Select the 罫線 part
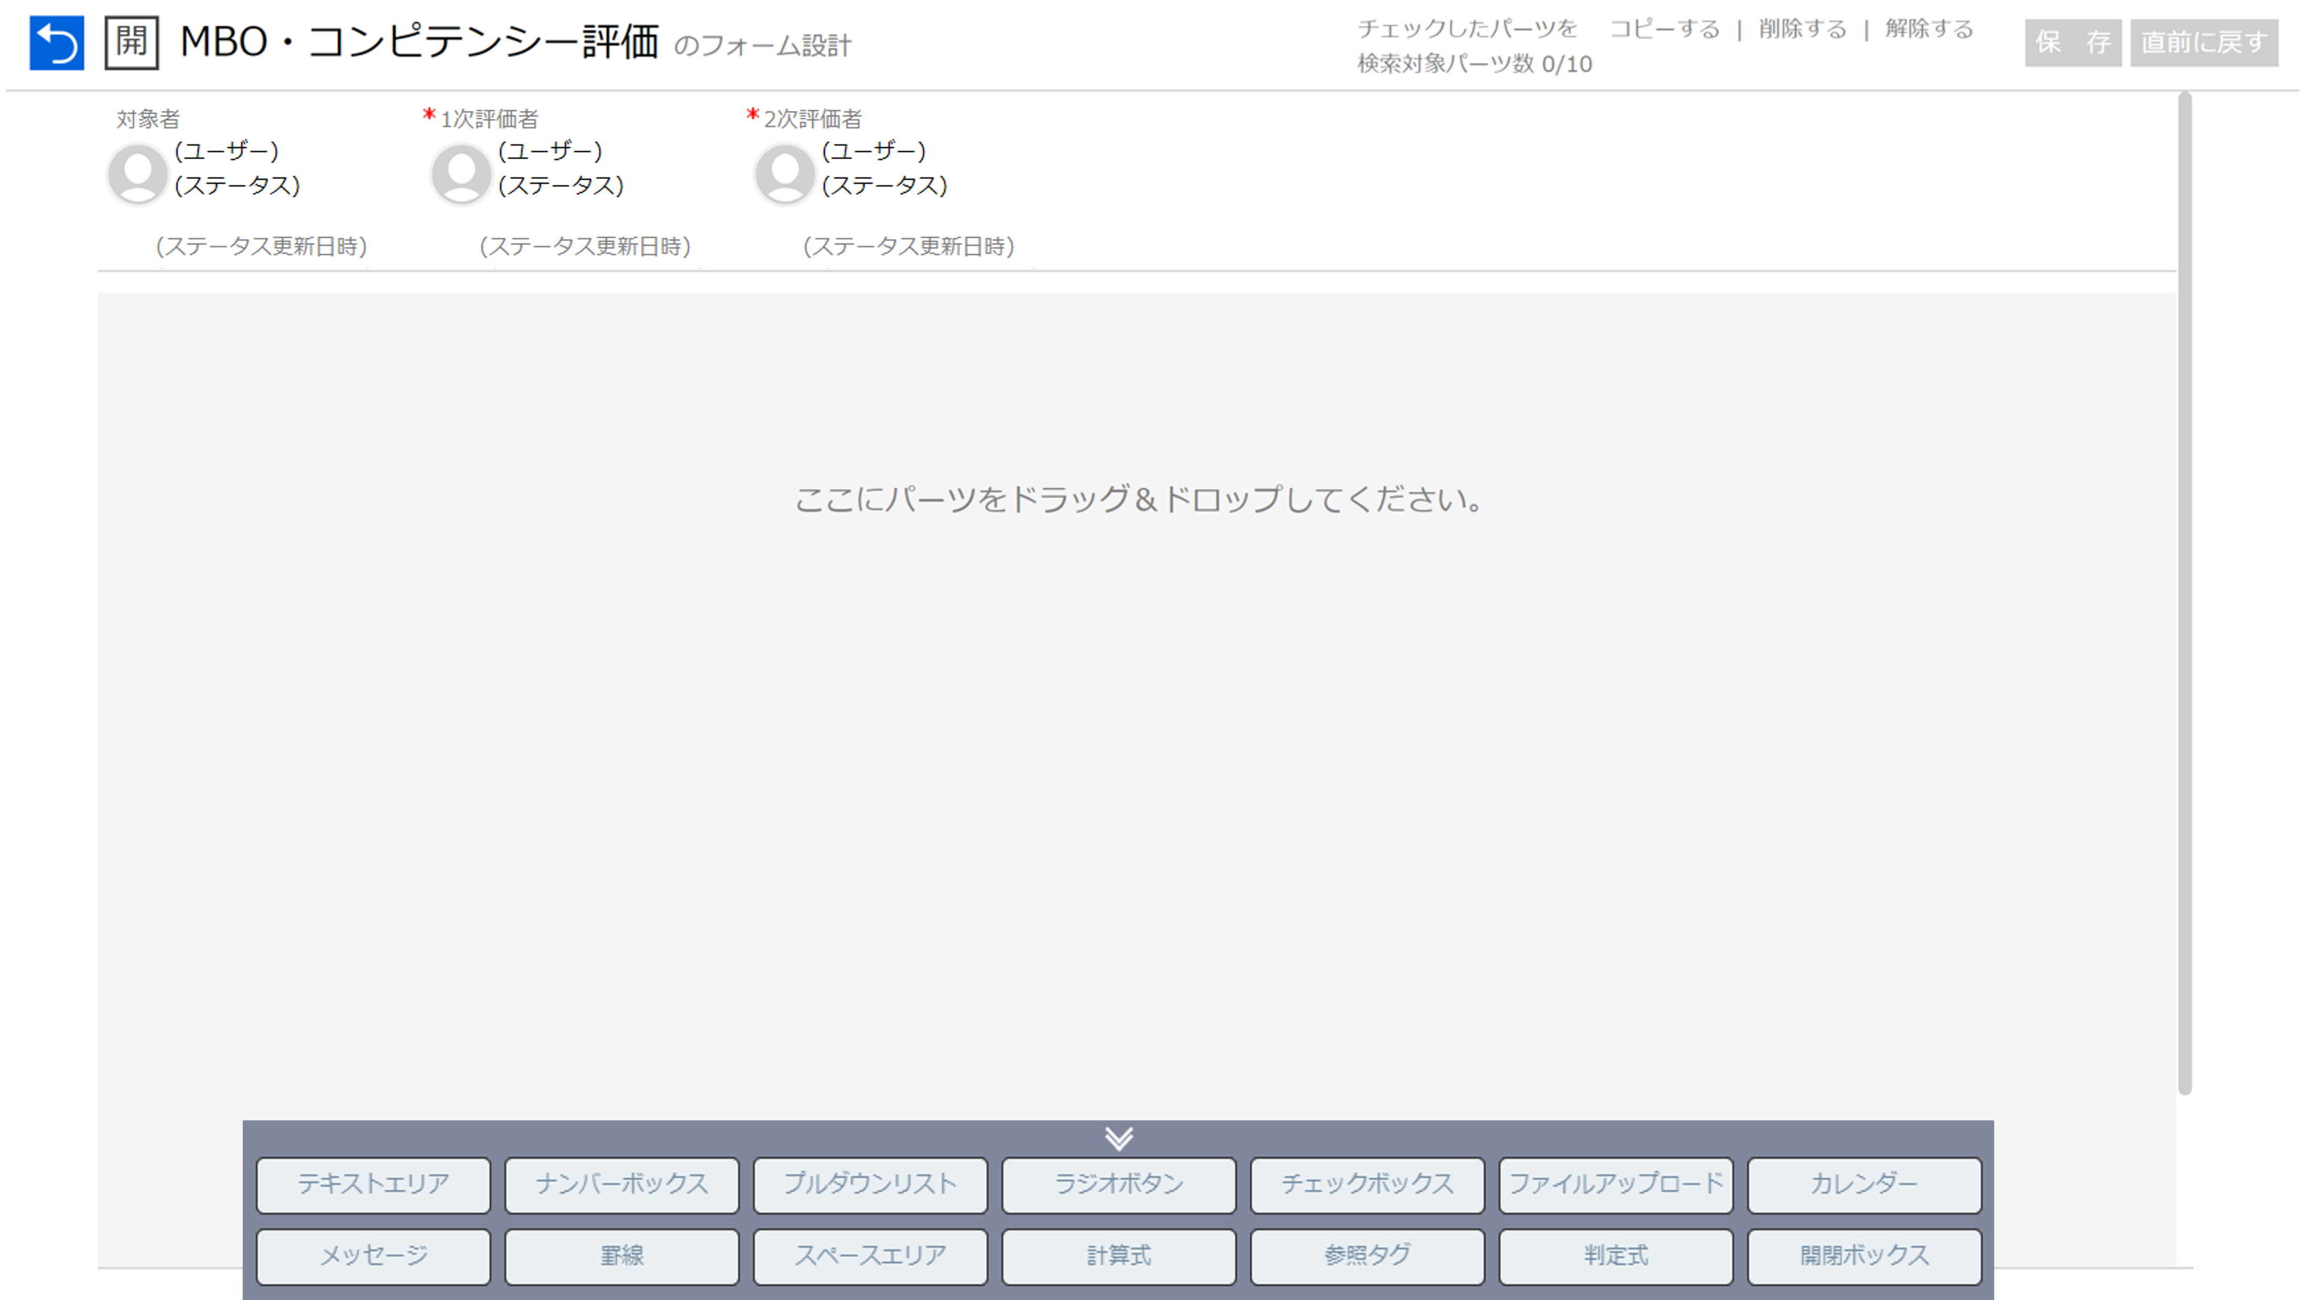 (621, 1256)
